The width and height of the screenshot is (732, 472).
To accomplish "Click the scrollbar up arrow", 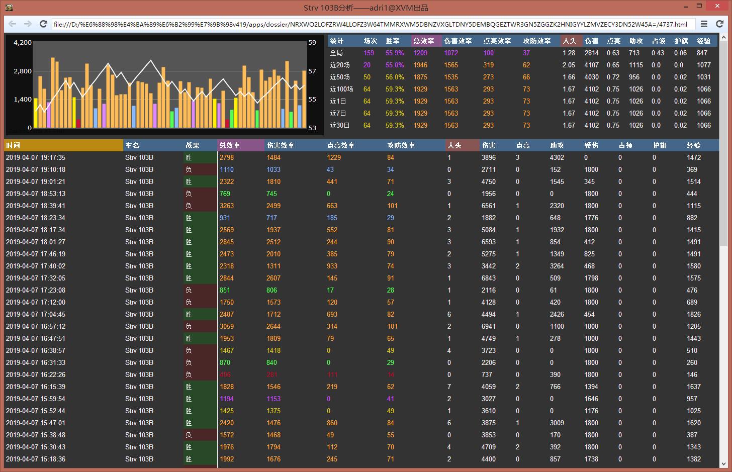I will point(724,37).
